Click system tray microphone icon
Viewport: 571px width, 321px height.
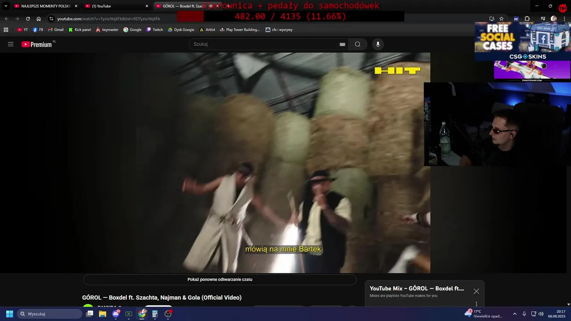click(524, 314)
